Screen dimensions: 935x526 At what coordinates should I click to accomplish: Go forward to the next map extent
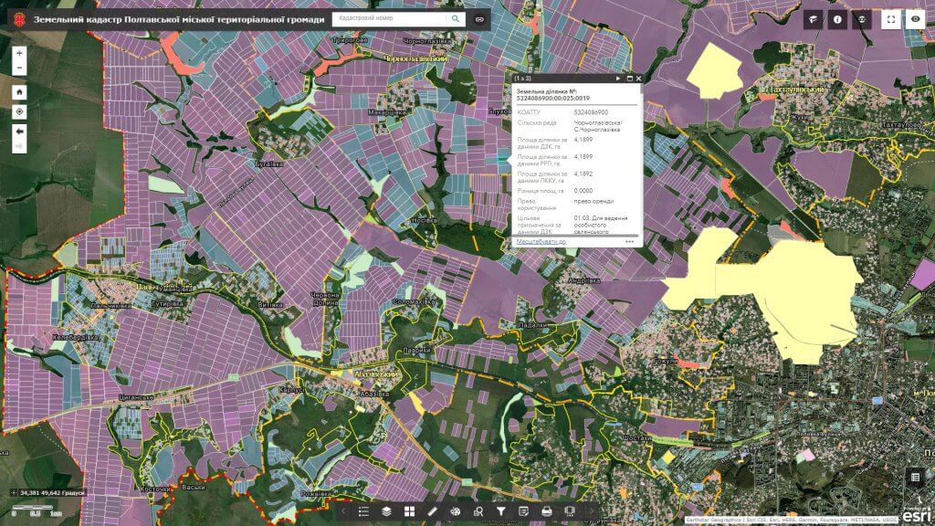coord(19,146)
